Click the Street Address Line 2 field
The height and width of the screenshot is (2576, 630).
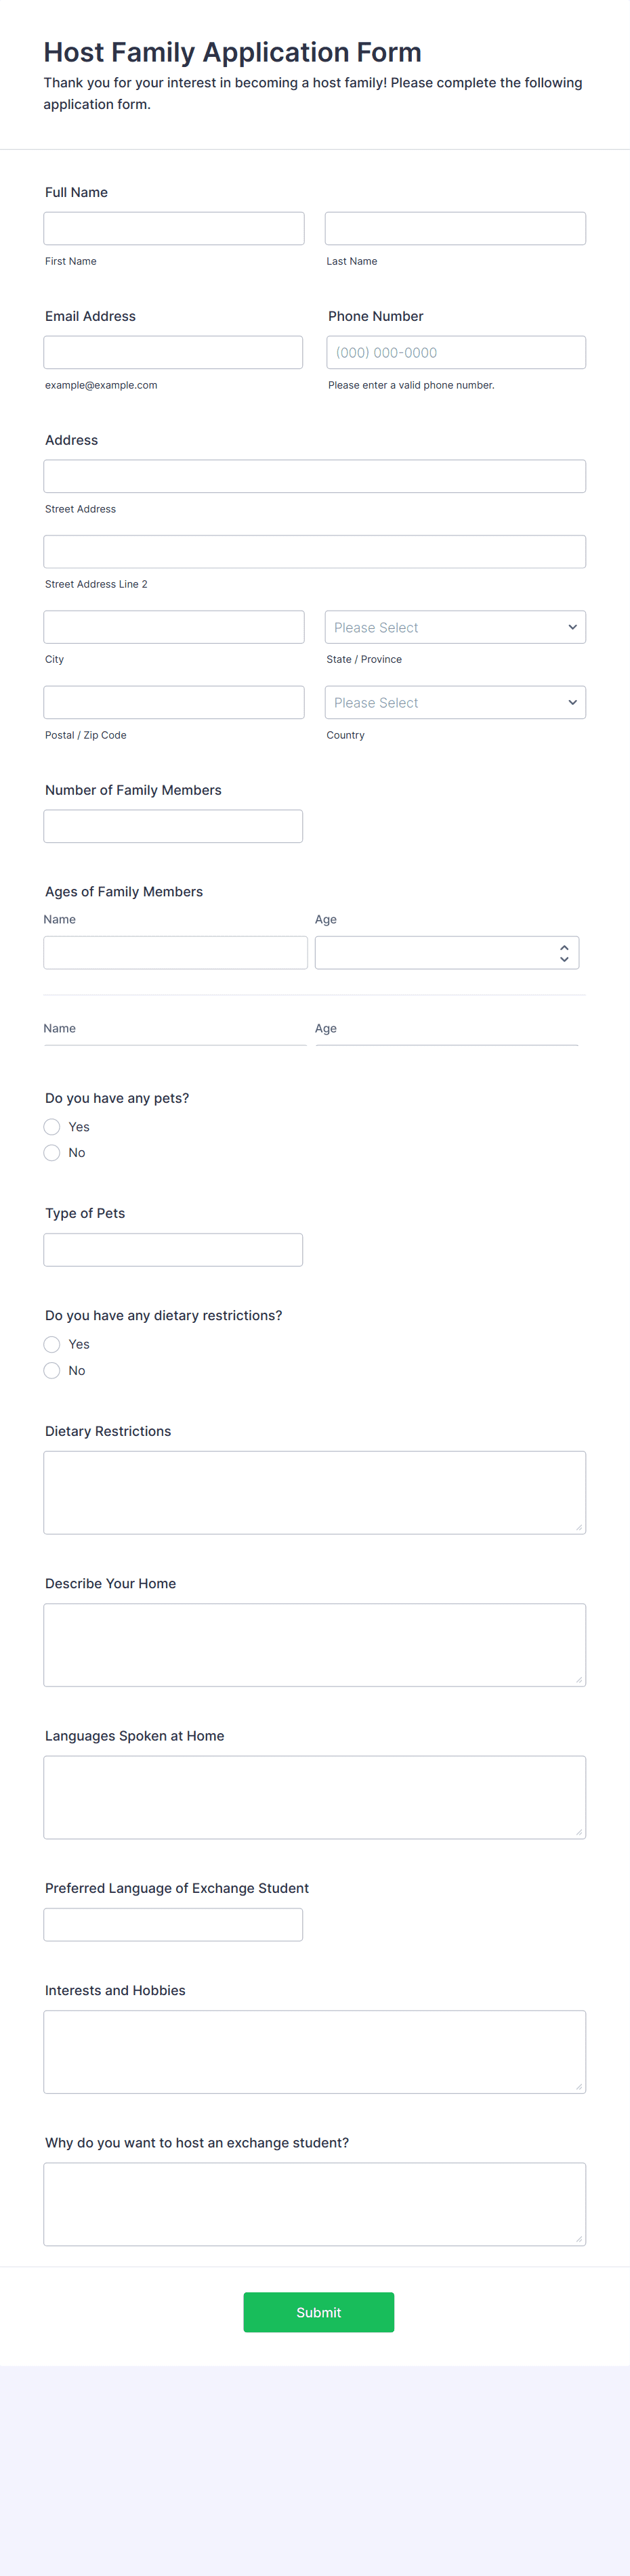pyautogui.click(x=315, y=551)
